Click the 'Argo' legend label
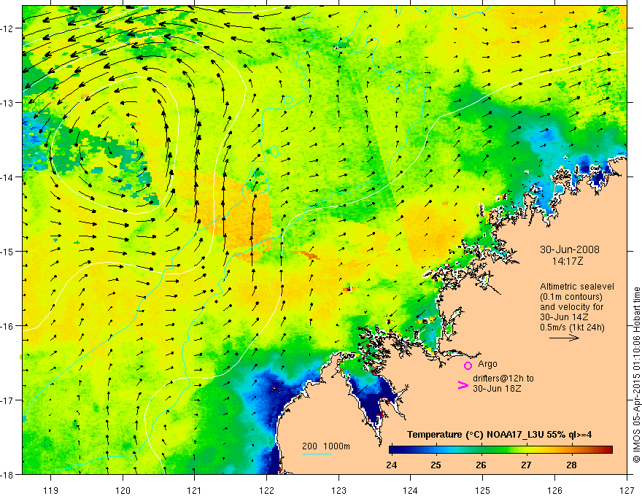Image resolution: width=642 pixels, height=496 pixels. click(x=487, y=364)
